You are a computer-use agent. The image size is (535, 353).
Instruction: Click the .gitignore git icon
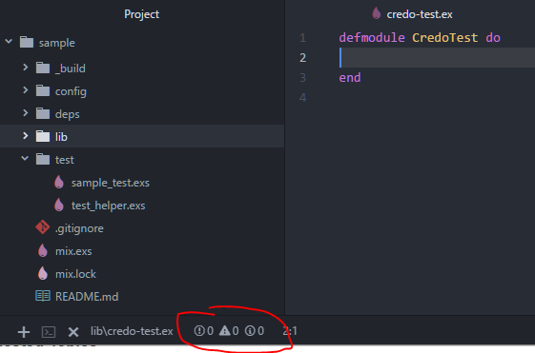pos(43,227)
